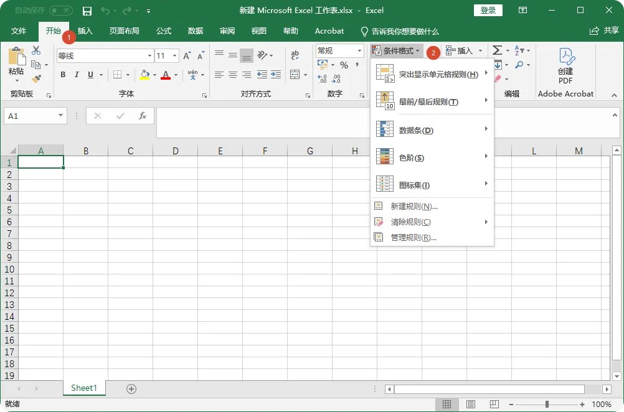The image size is (624, 412).
Task: Click the decrease decimal icon
Action: pyautogui.click(x=336, y=79)
